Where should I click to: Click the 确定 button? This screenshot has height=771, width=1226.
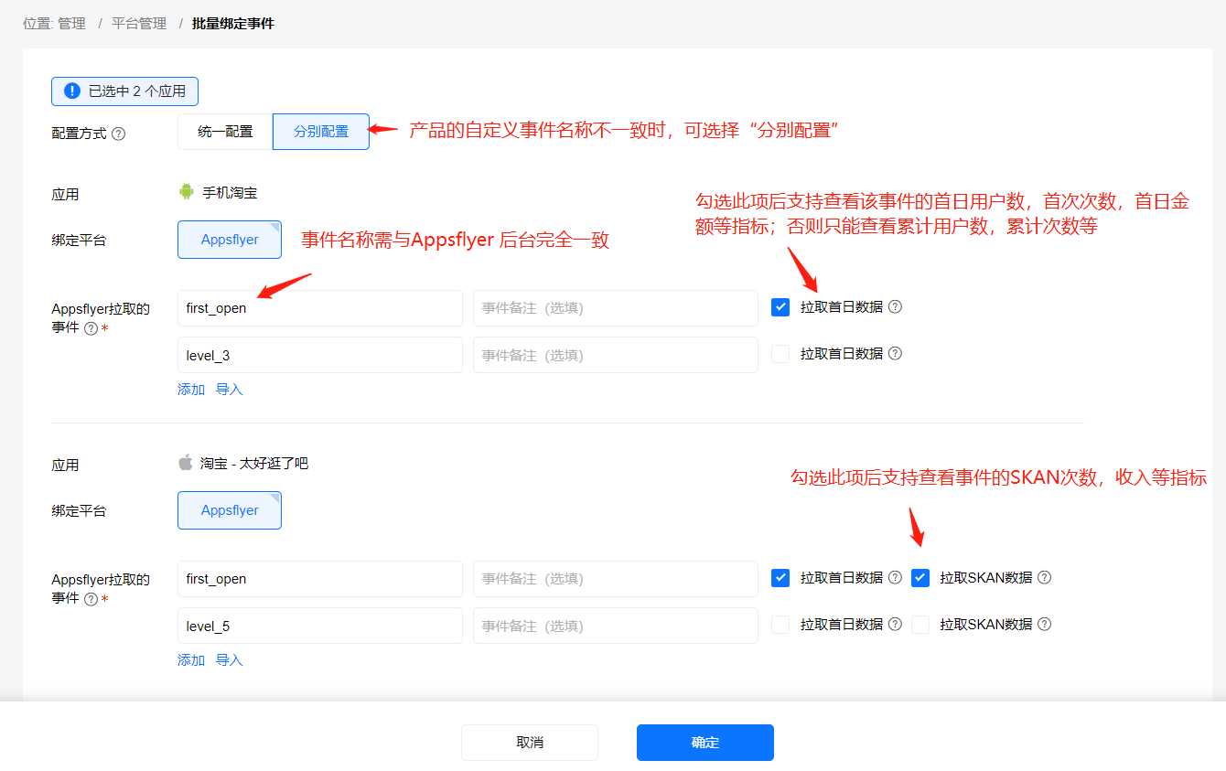[x=705, y=743]
